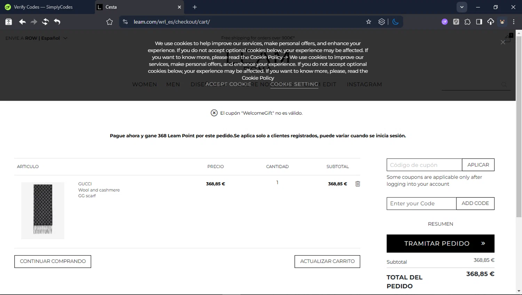Screen dimensions: 522x295
Task: Close the cookie banner with X
Action: pyautogui.click(x=503, y=42)
